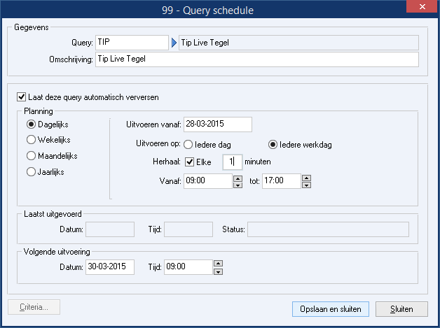Click the '99 - Query schedule' title bar text

pyautogui.click(x=207, y=10)
